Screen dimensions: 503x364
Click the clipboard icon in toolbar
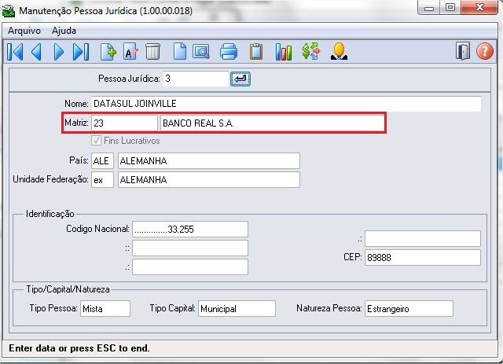point(255,53)
